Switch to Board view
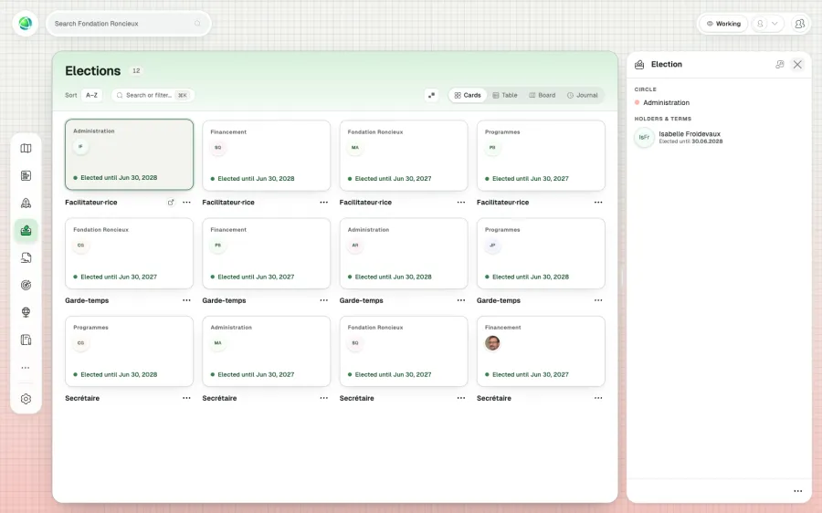 542,95
